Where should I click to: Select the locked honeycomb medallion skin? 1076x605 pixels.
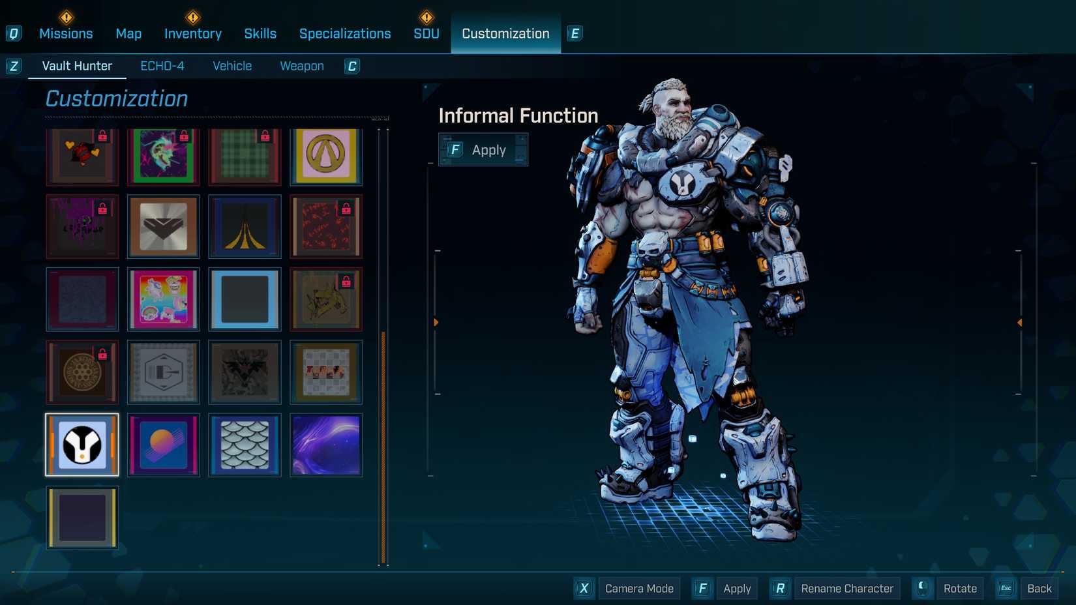click(82, 372)
